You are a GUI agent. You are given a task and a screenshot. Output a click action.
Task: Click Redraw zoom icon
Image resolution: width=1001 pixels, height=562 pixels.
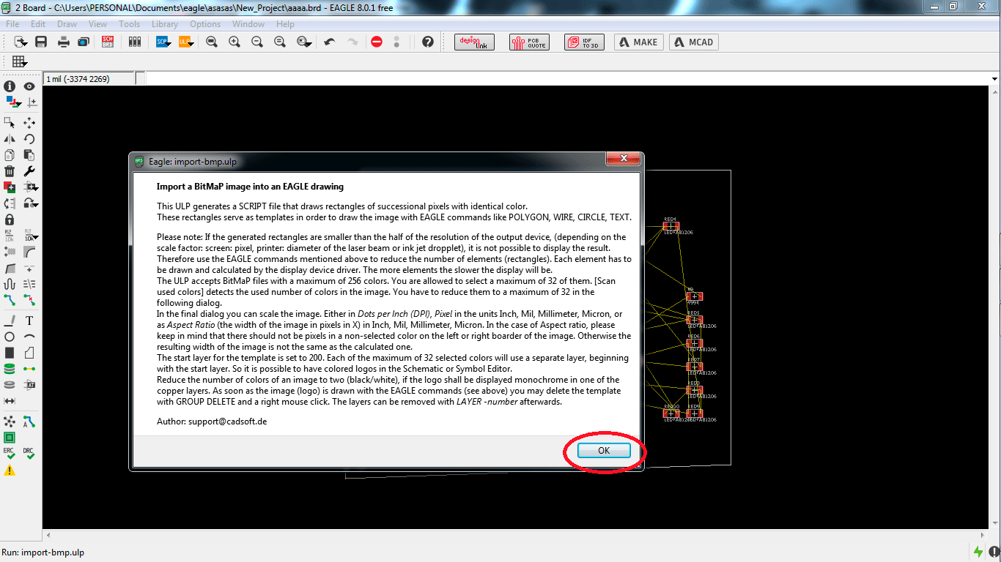tap(280, 42)
